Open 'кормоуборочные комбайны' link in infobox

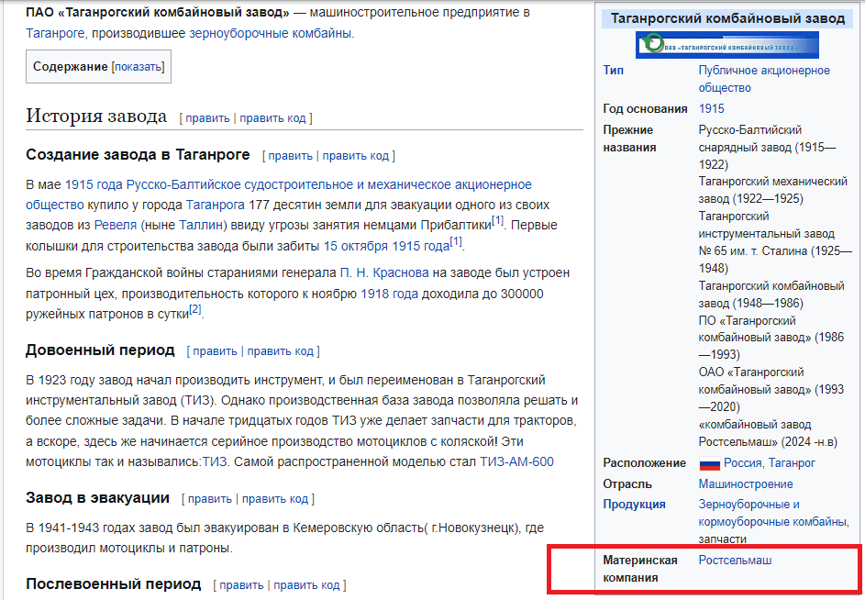click(772, 522)
